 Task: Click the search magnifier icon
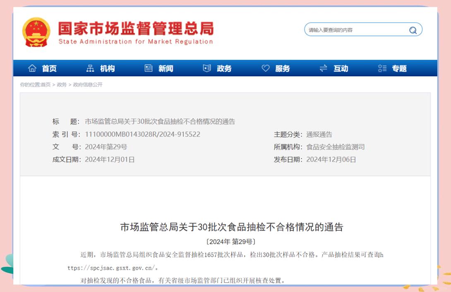tap(413, 30)
